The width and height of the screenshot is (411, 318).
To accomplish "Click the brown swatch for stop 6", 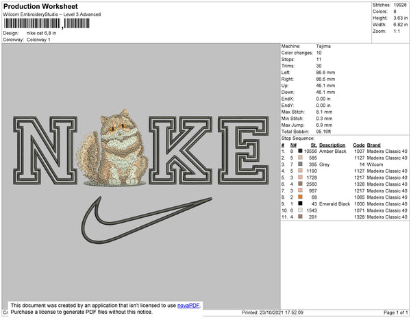I will coord(300,184).
